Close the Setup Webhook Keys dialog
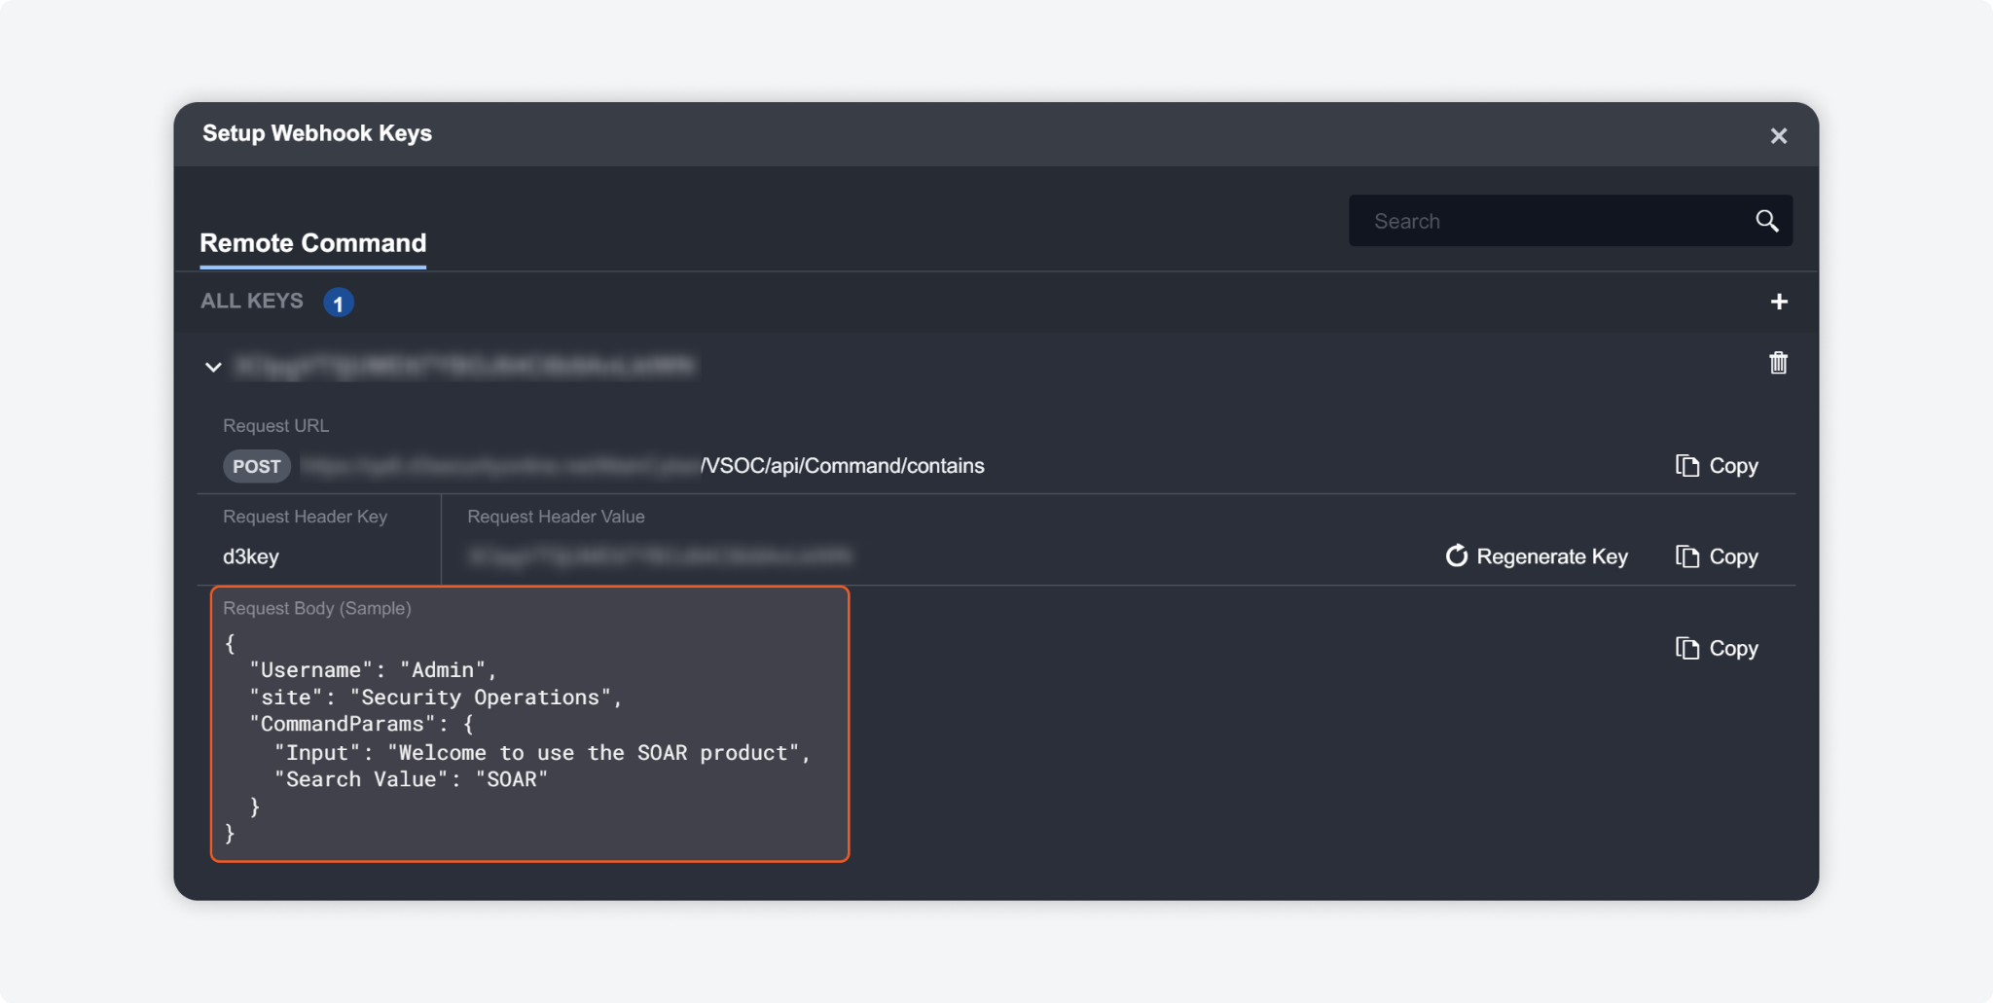The width and height of the screenshot is (1993, 1003). coord(1778,136)
